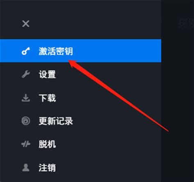Click the blank row area right of 脱机
This screenshot has height=182, width=194.
(x=109, y=144)
